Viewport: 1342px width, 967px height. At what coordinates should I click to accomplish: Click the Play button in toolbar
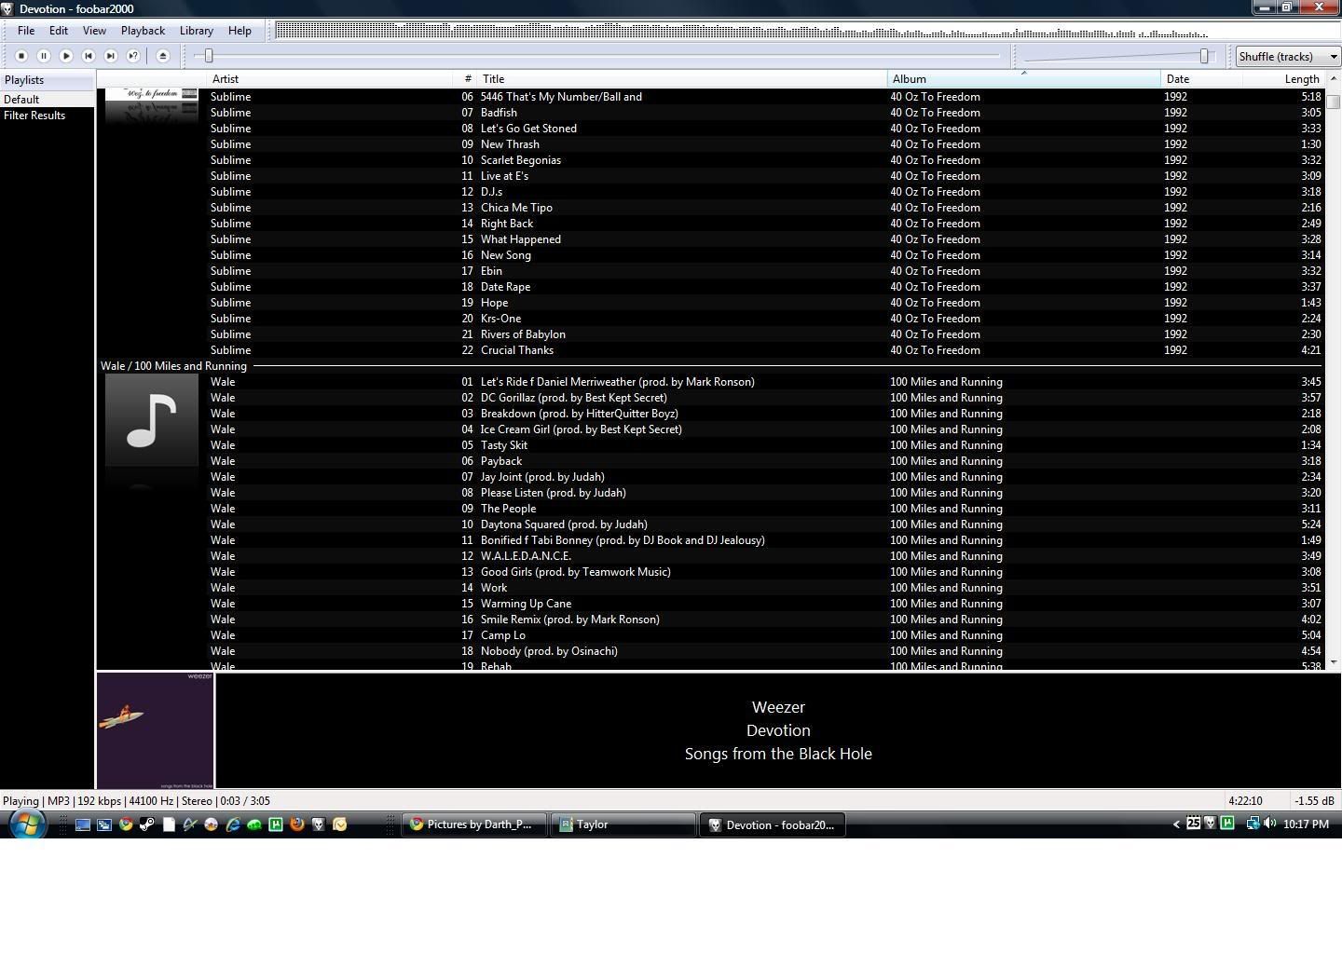[66, 56]
